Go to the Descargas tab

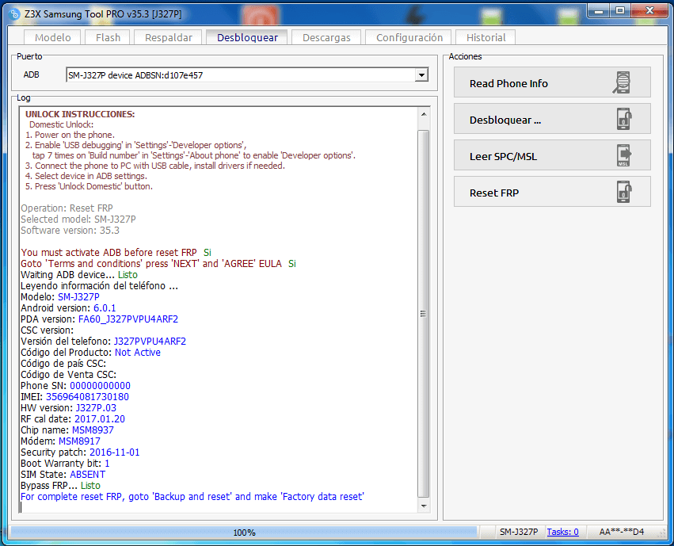point(326,37)
